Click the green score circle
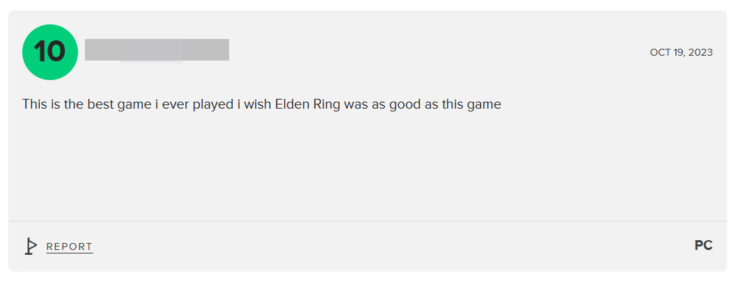The width and height of the screenshot is (736, 282). [49, 52]
